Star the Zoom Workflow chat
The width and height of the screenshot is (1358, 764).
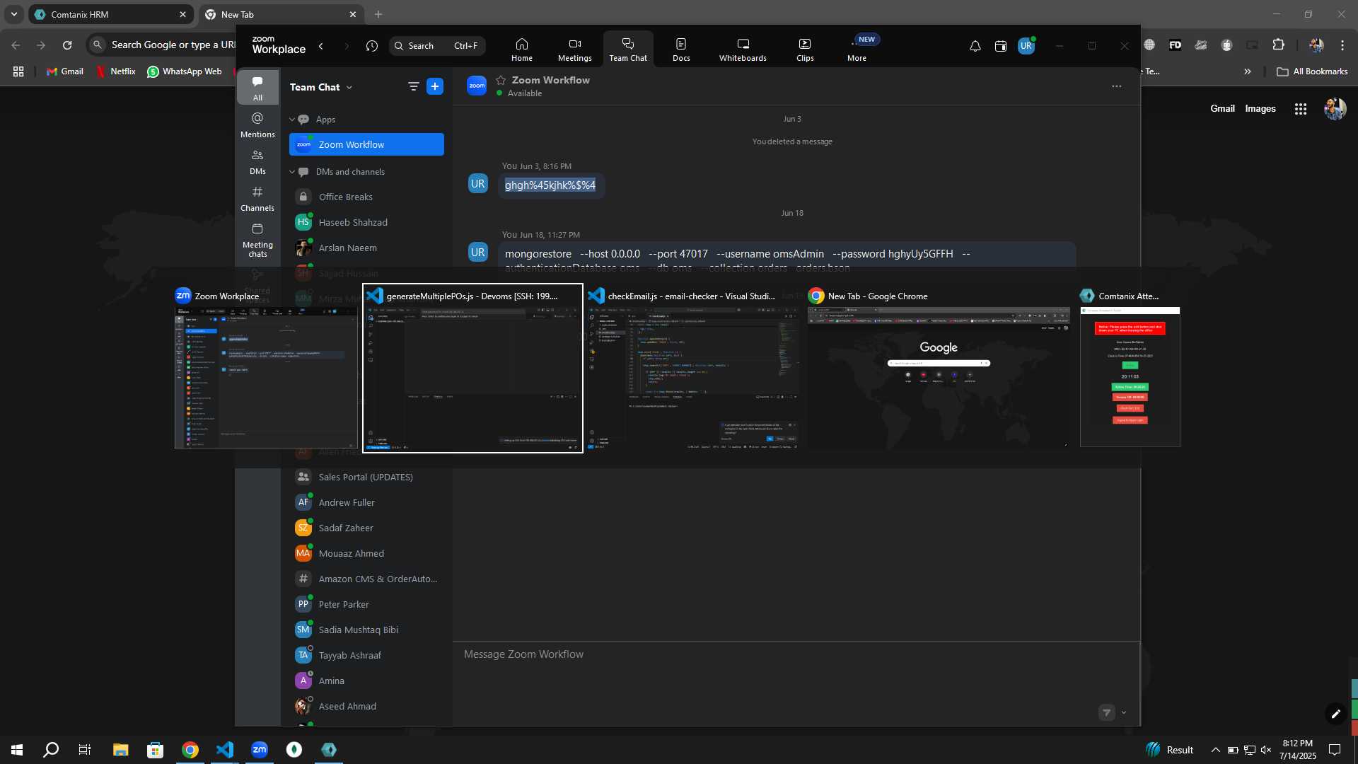point(501,80)
